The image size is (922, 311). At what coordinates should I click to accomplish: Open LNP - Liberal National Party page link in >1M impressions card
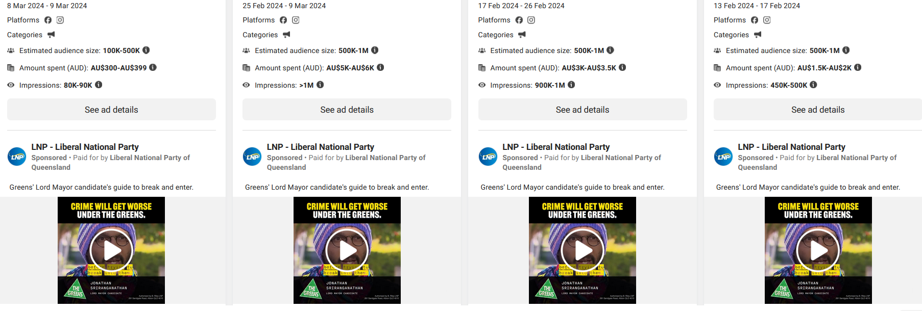click(x=321, y=147)
